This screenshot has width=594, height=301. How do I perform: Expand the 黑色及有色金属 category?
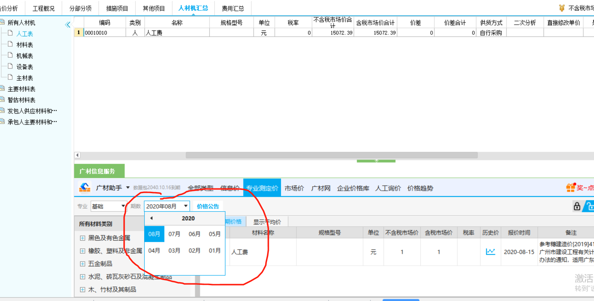click(82, 238)
